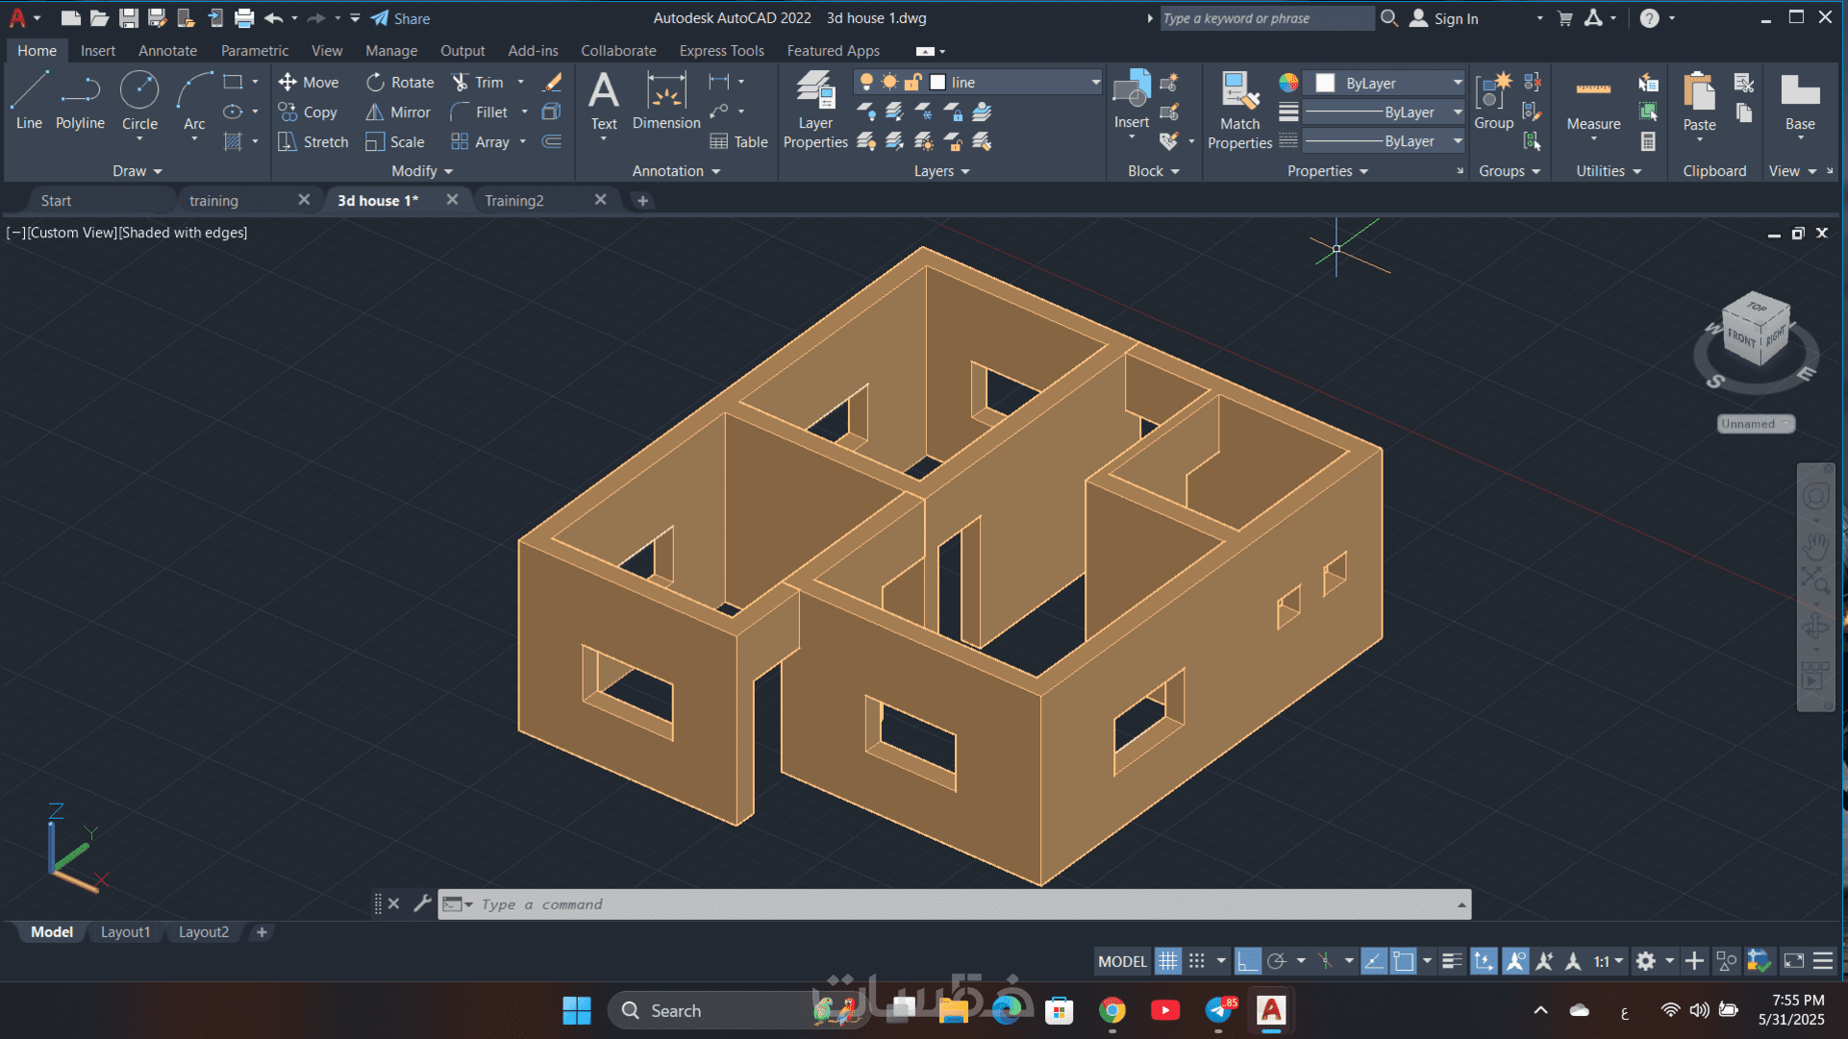Open the Annotate ribbon tab
1848x1039 pixels.
(x=167, y=51)
